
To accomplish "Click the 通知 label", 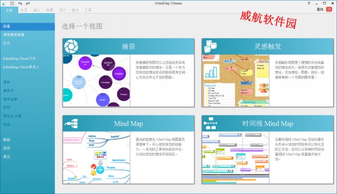I will coord(320,9).
